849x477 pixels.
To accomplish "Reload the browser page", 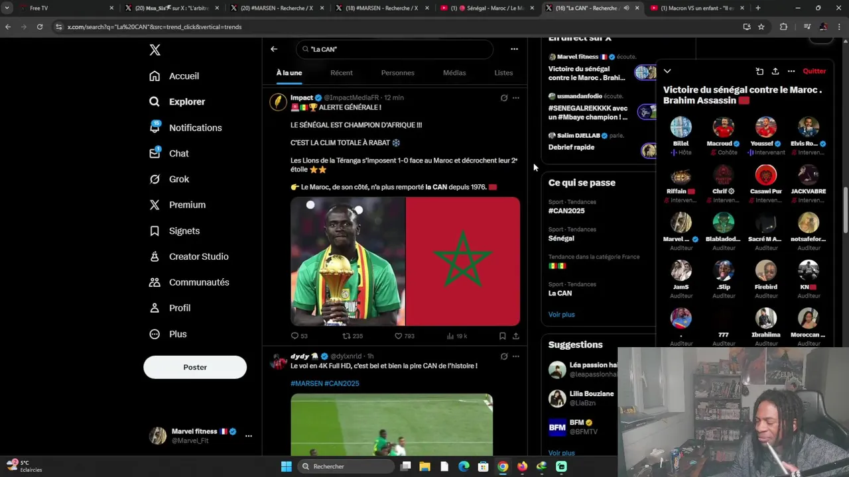I will (x=40, y=26).
